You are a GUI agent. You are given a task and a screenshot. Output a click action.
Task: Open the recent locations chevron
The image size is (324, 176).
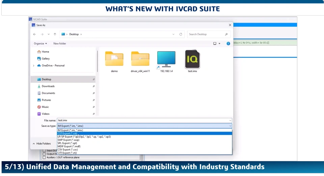(x=49, y=34)
